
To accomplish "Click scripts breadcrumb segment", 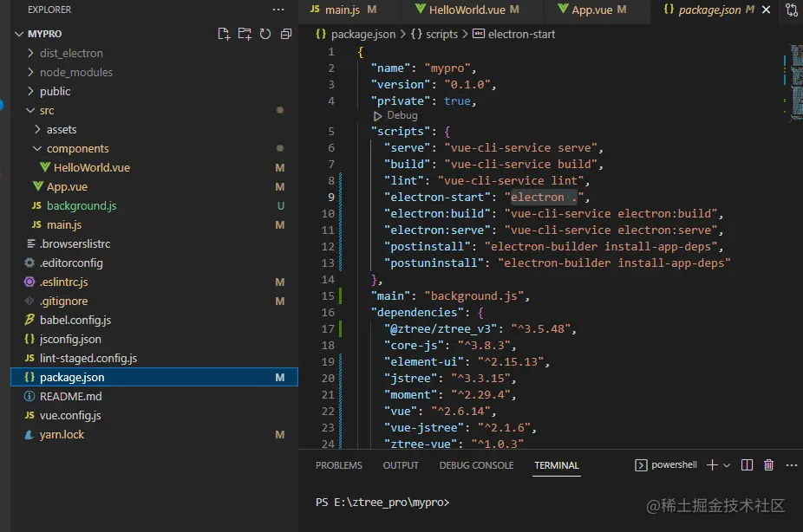I will click(441, 35).
